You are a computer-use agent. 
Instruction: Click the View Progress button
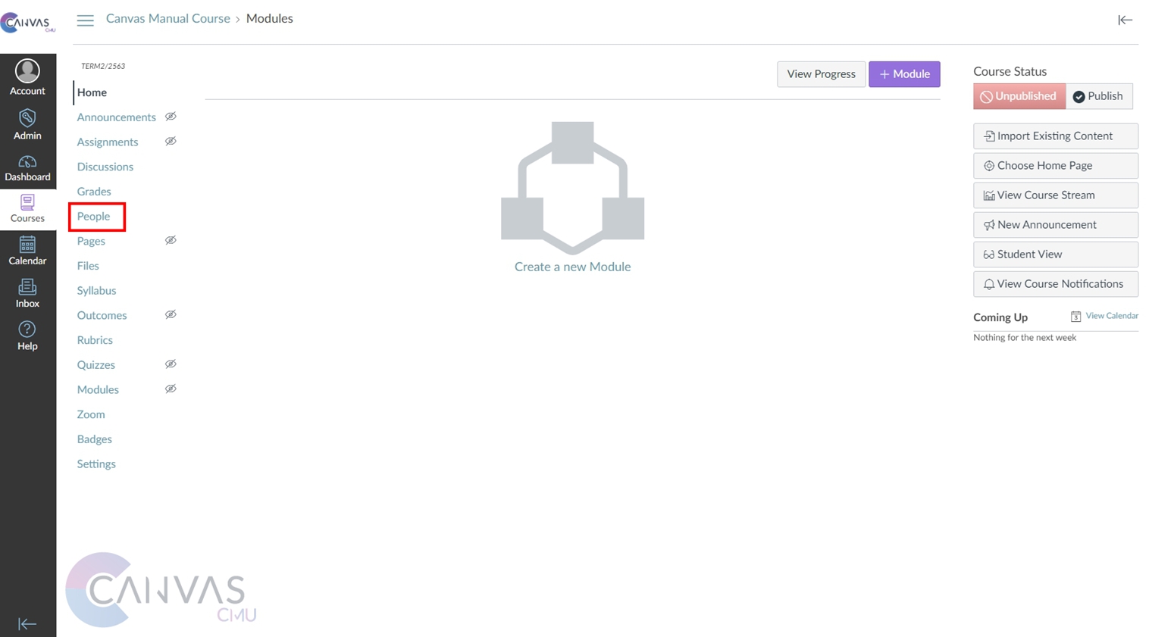821,74
